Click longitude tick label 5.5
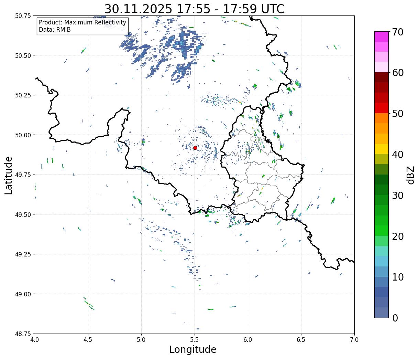 (x=195, y=340)
